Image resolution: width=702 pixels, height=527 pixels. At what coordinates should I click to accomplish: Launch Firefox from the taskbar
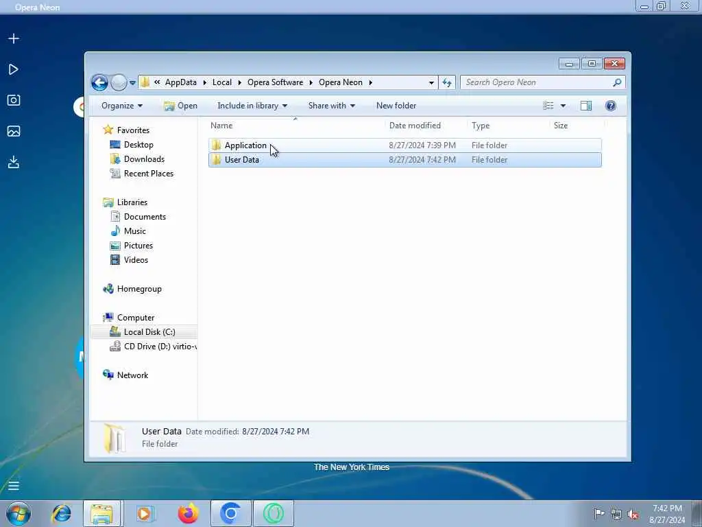click(x=188, y=513)
